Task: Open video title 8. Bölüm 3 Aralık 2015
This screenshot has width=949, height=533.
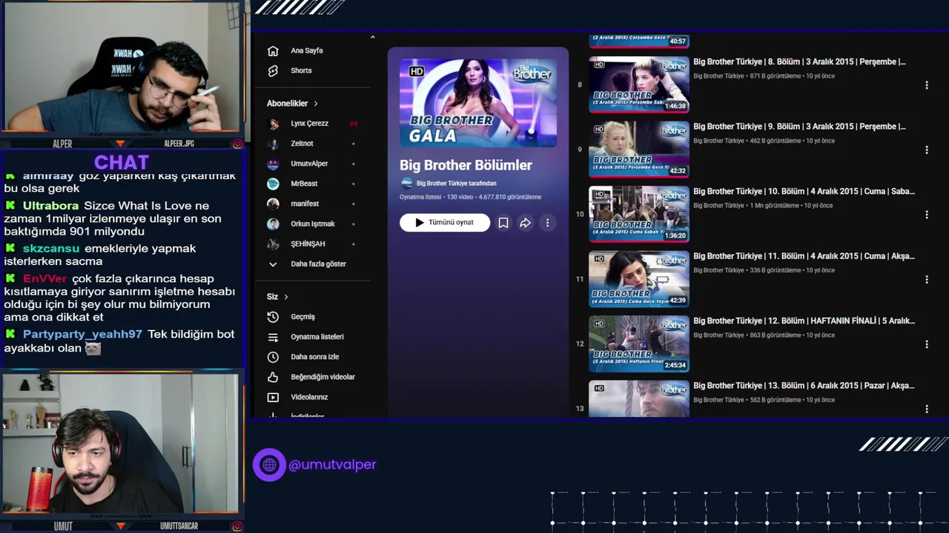Action: (x=799, y=62)
